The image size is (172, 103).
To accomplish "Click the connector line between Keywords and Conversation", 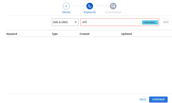I will coord(101,6).
